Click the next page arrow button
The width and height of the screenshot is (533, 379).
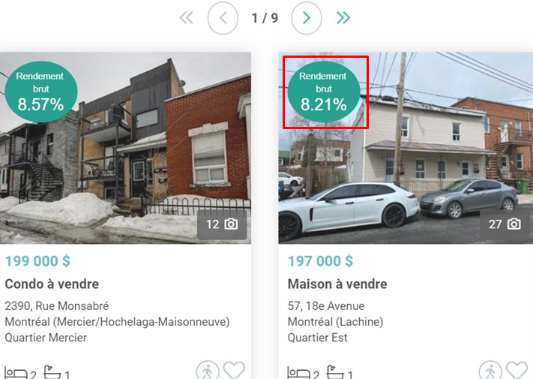[x=307, y=18]
